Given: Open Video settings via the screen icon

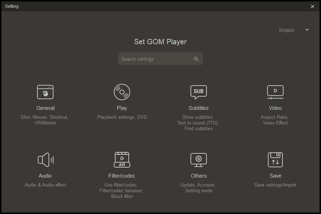Looking at the screenshot, I should [275, 92].
